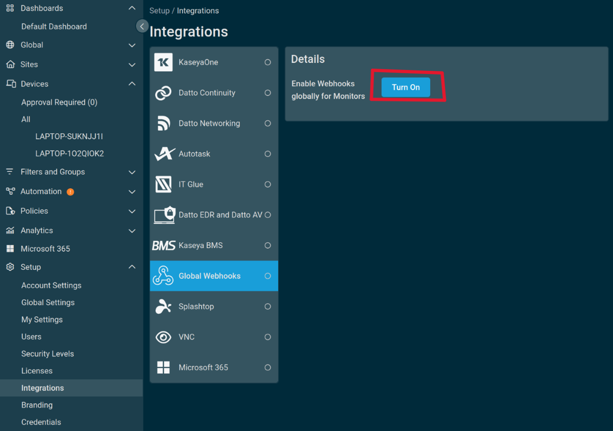
Task: Open the Integrations sidebar item
Action: [x=71, y=388]
